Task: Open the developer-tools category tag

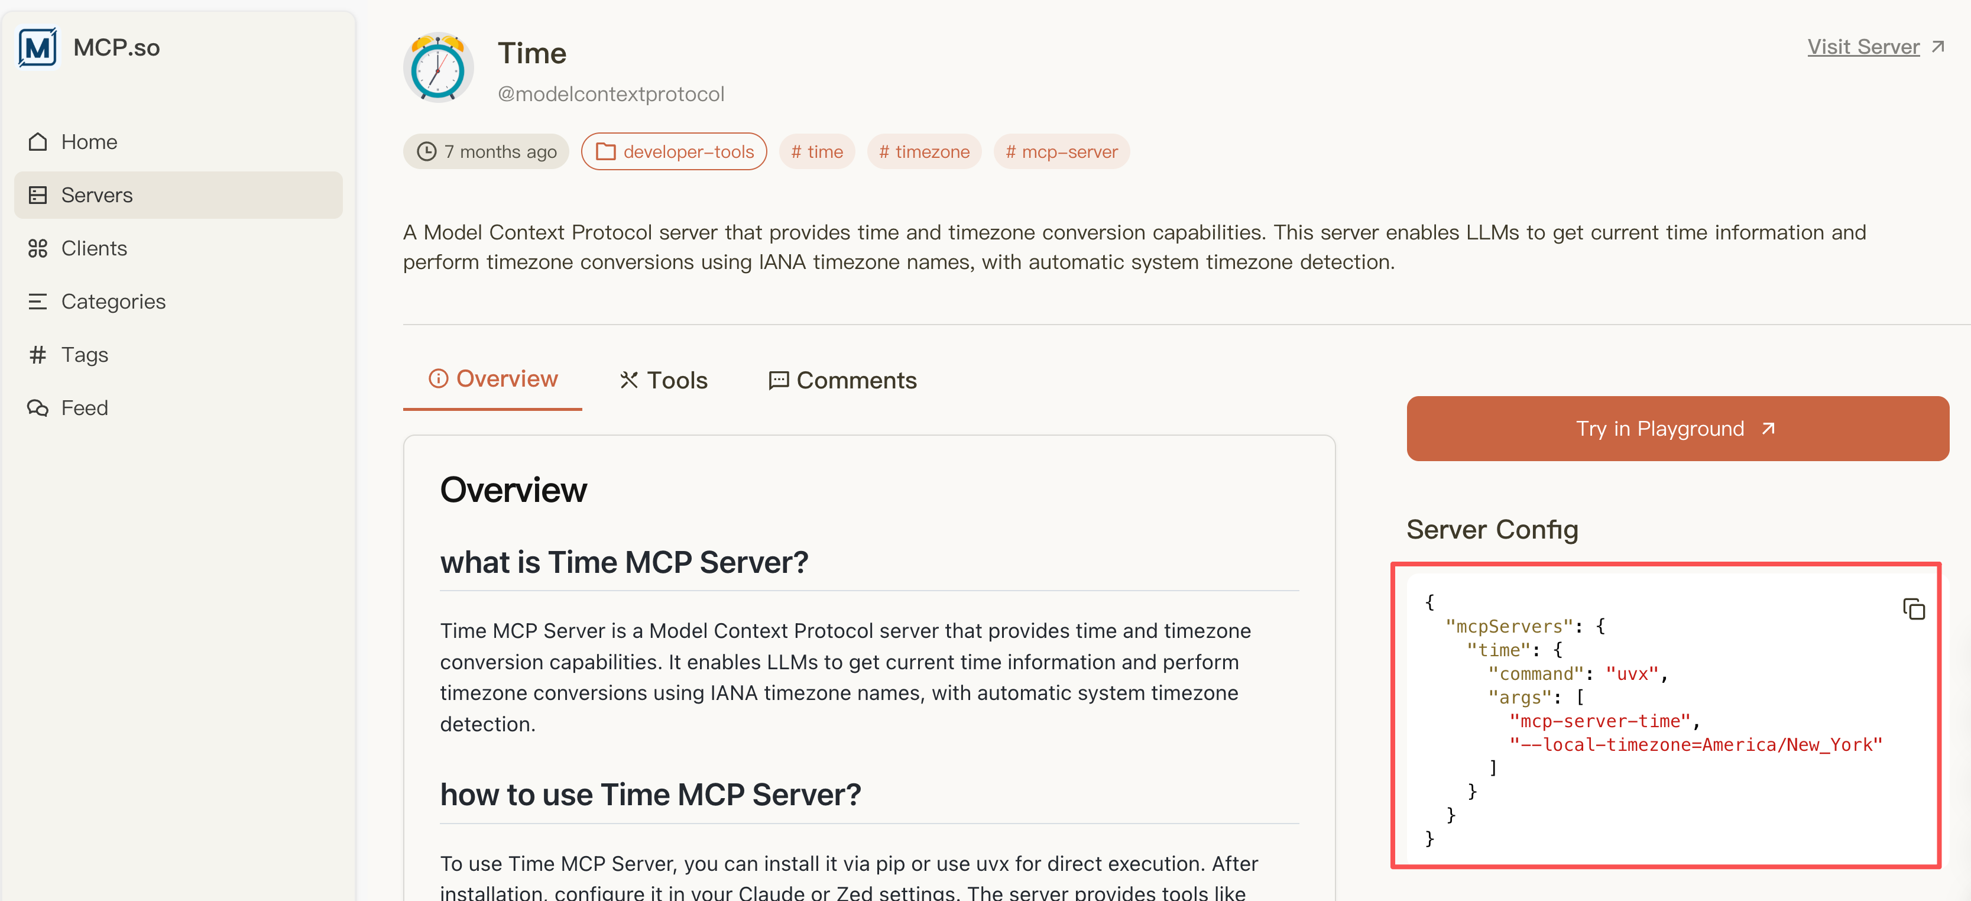Action: click(x=673, y=151)
